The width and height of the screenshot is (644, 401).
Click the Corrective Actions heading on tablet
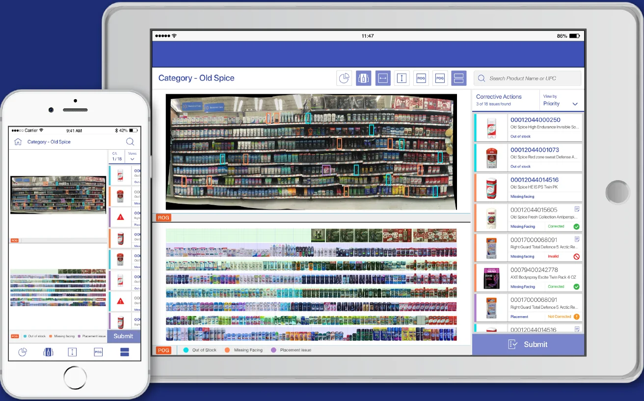pyautogui.click(x=499, y=97)
